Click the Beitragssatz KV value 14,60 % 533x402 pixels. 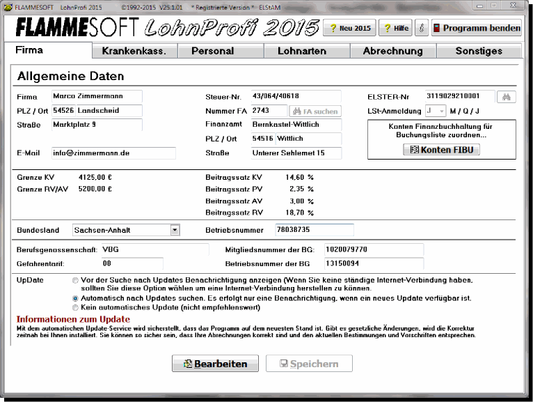[299, 178]
